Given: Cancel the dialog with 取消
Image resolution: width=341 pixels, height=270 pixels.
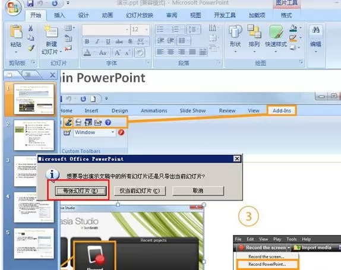Looking at the screenshot, I should [x=198, y=191].
